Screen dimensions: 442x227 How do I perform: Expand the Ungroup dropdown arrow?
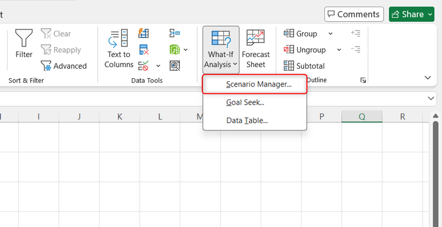339,50
